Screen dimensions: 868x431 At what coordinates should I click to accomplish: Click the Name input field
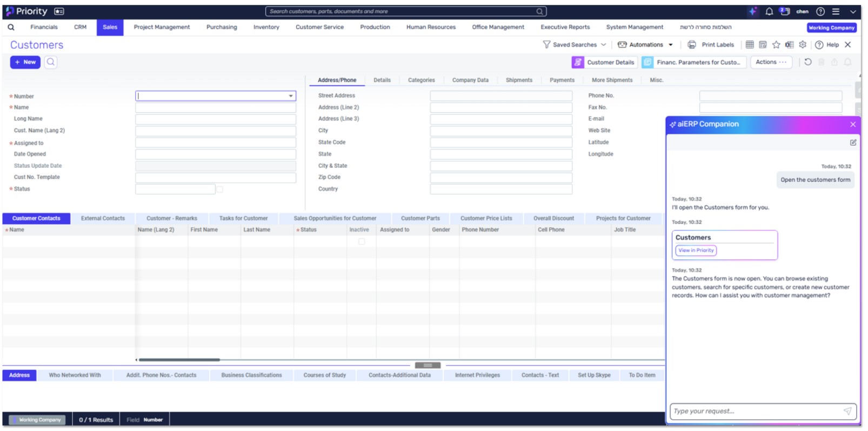[216, 108]
